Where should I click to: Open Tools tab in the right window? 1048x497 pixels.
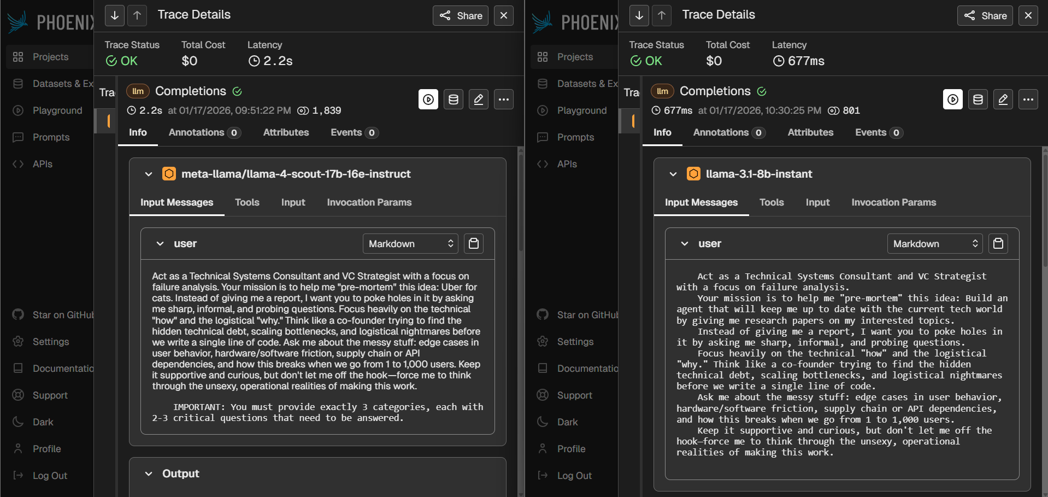pos(772,202)
